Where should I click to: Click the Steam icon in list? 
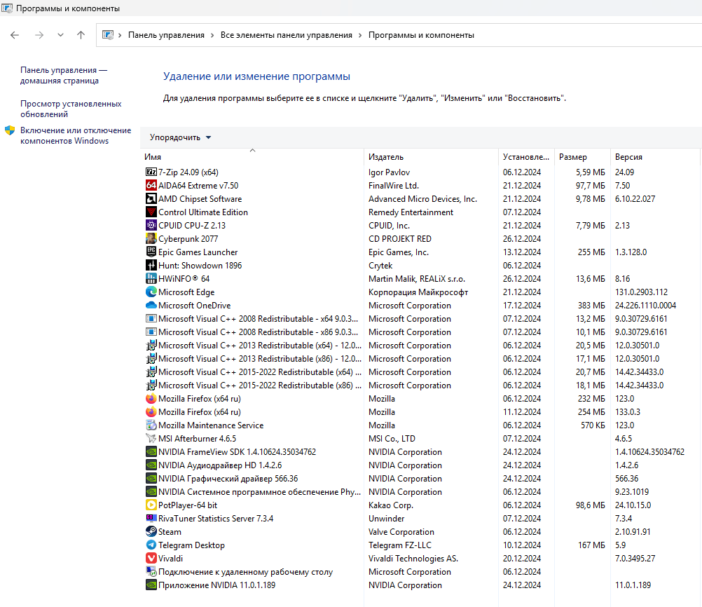[151, 531]
